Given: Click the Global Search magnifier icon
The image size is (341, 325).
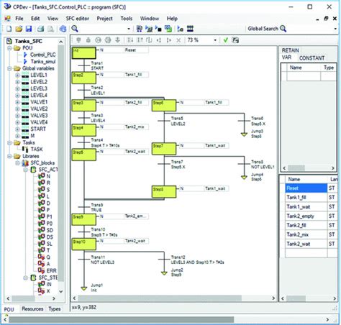Looking at the screenshot, I should tap(283, 29).
